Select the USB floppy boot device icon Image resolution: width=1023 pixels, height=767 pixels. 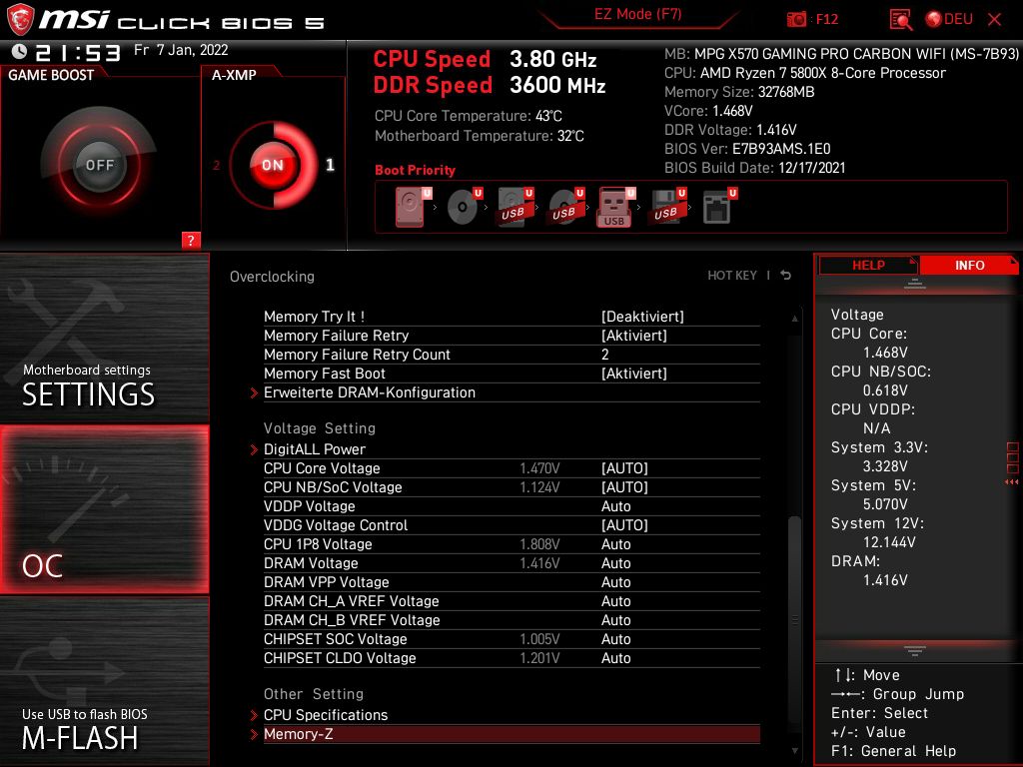(x=667, y=207)
